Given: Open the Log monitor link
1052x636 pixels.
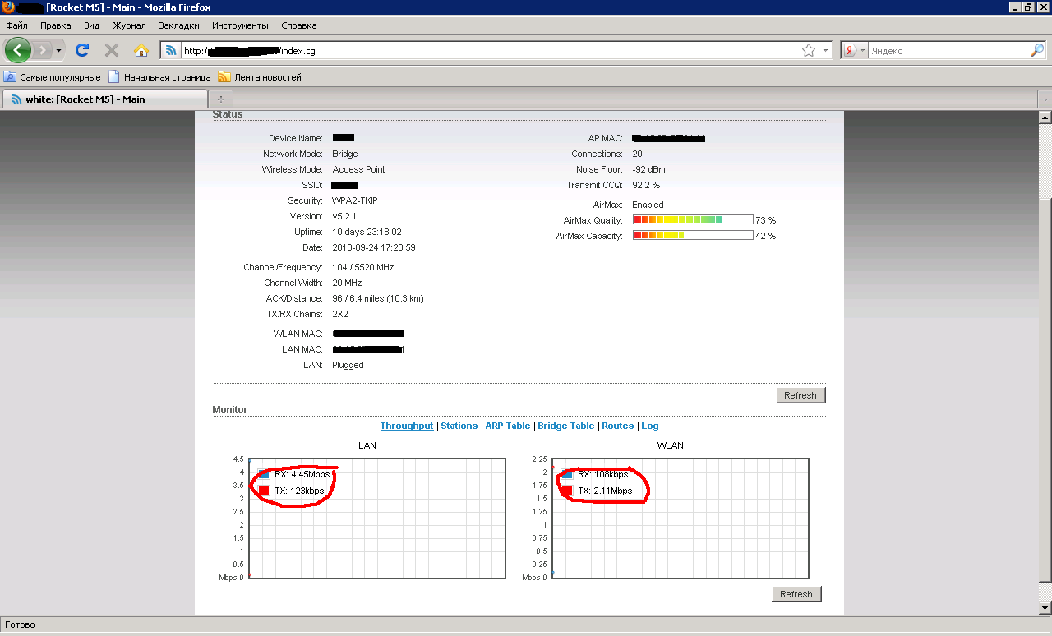Looking at the screenshot, I should point(650,426).
